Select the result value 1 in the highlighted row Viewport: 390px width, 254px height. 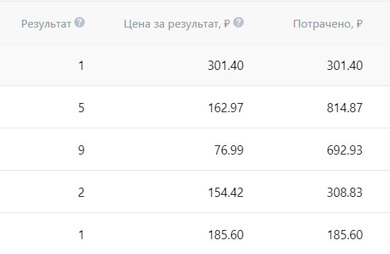coord(81,66)
